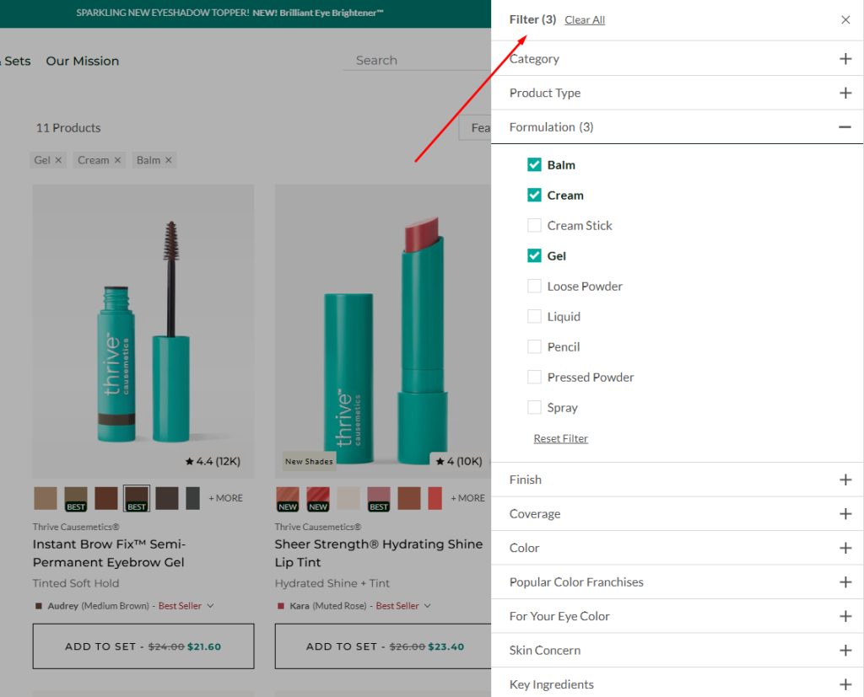Image resolution: width=864 pixels, height=697 pixels.
Task: Click the Reset Filter link
Action: tap(561, 438)
